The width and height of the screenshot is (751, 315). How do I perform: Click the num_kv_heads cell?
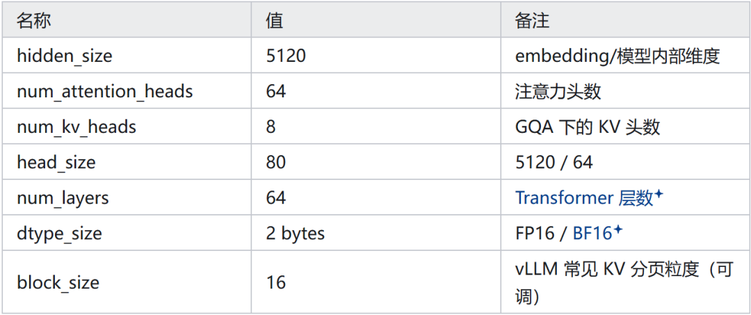coord(127,127)
